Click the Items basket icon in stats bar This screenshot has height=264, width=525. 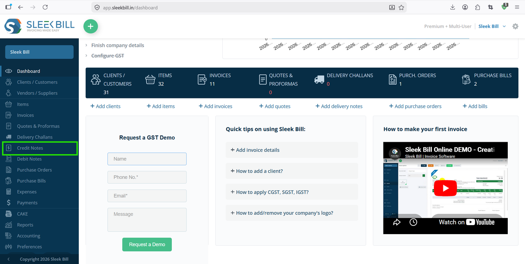pos(151,79)
